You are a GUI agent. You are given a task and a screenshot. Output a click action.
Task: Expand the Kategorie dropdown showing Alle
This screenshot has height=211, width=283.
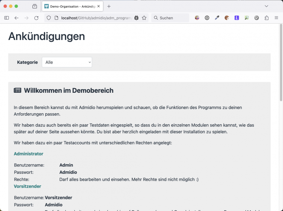[x=67, y=62]
